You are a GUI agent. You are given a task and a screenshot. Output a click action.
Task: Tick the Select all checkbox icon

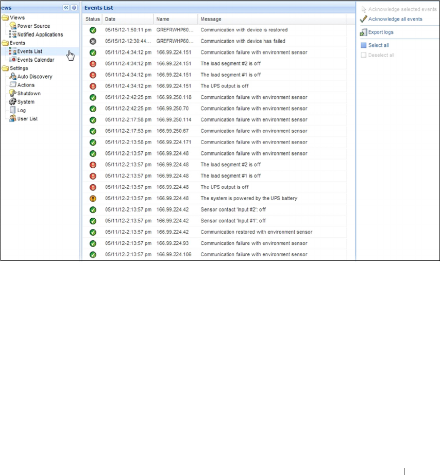point(364,45)
